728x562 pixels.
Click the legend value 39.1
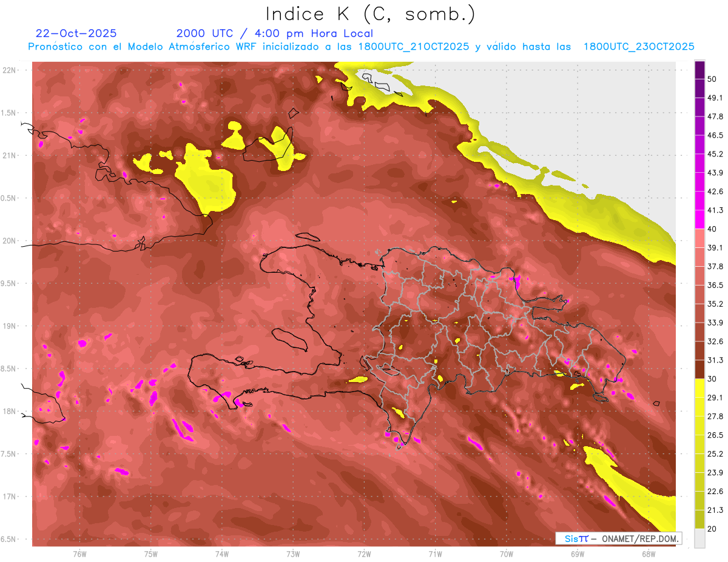715,247
